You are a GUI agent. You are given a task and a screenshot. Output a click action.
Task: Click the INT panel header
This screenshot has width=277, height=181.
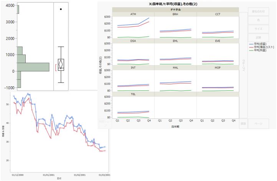(x=133, y=68)
